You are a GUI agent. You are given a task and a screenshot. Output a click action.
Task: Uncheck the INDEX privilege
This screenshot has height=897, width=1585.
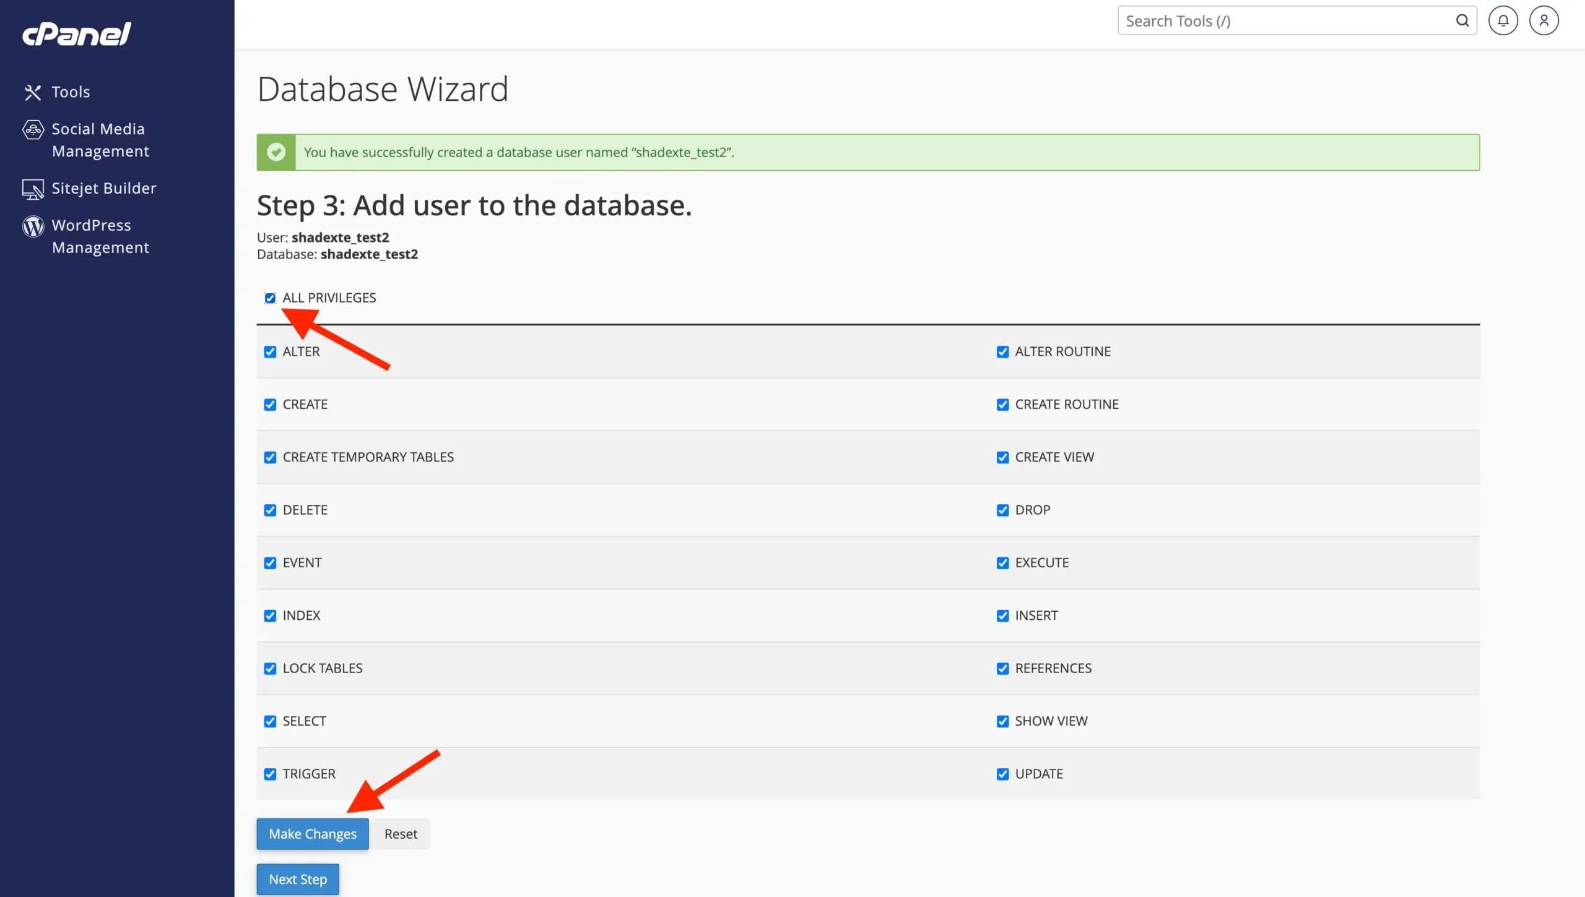[x=270, y=616]
